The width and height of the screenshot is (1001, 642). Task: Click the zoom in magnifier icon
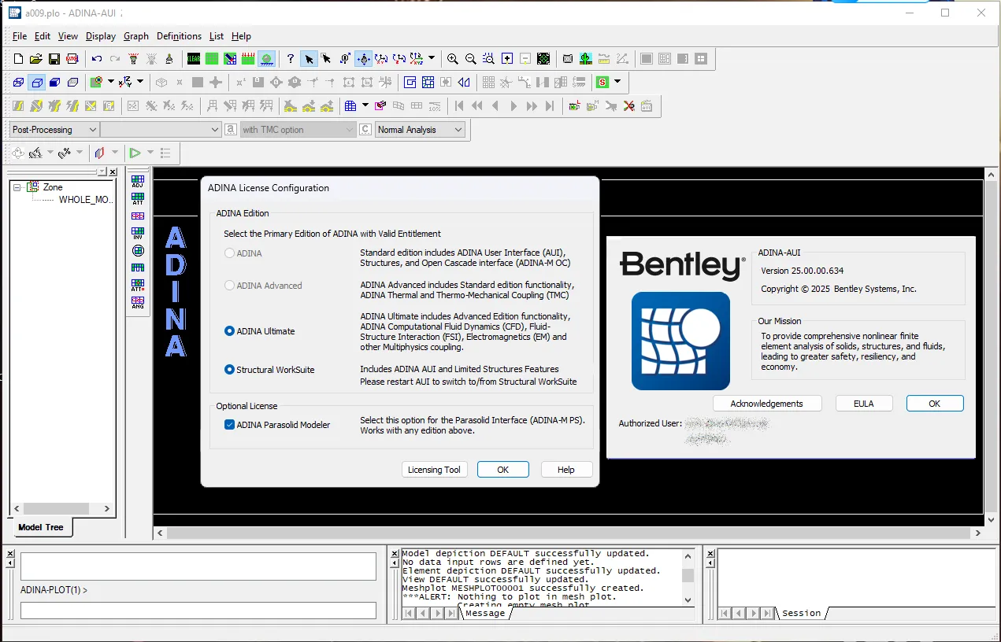453,59
